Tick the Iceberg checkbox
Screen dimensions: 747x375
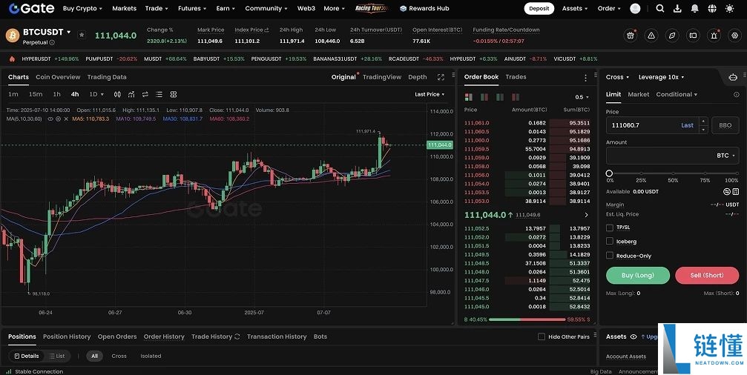610,242
